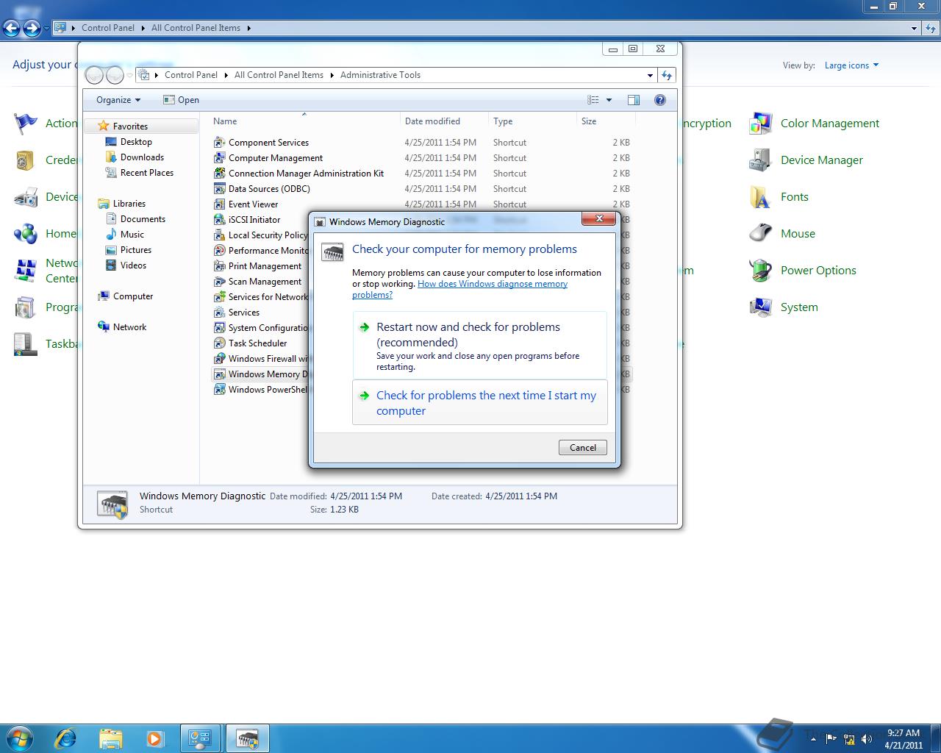
Task: Open the Mouse Control Panel item
Action: pyautogui.click(x=782, y=234)
